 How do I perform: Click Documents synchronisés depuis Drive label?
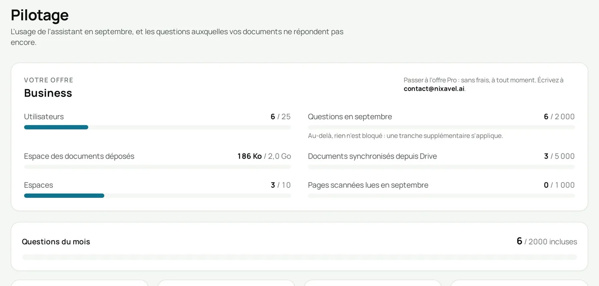tap(372, 156)
